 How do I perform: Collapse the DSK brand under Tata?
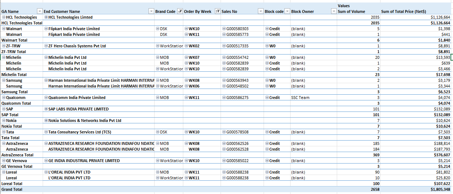click(158, 132)
